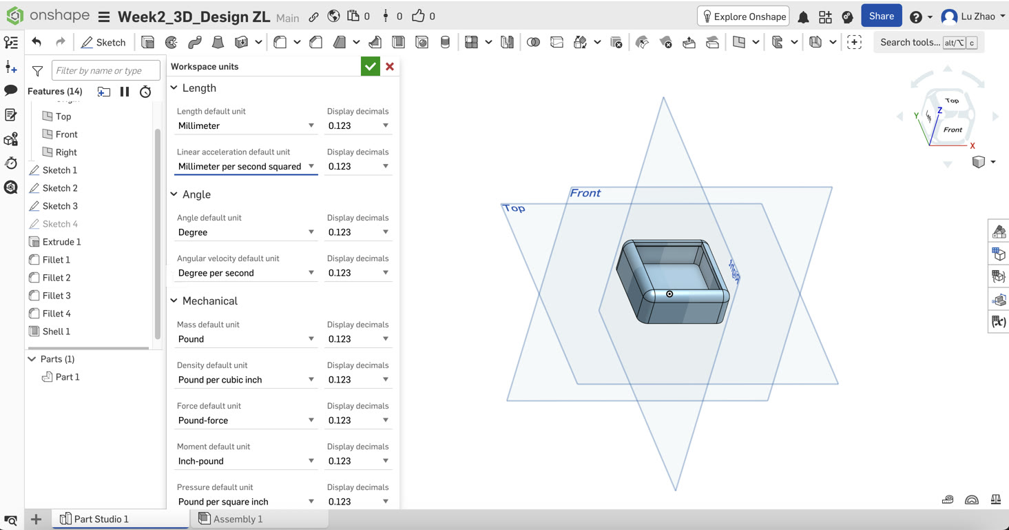Open the Onshape logo home link
Screen dimensions: 1009x530
47,16
